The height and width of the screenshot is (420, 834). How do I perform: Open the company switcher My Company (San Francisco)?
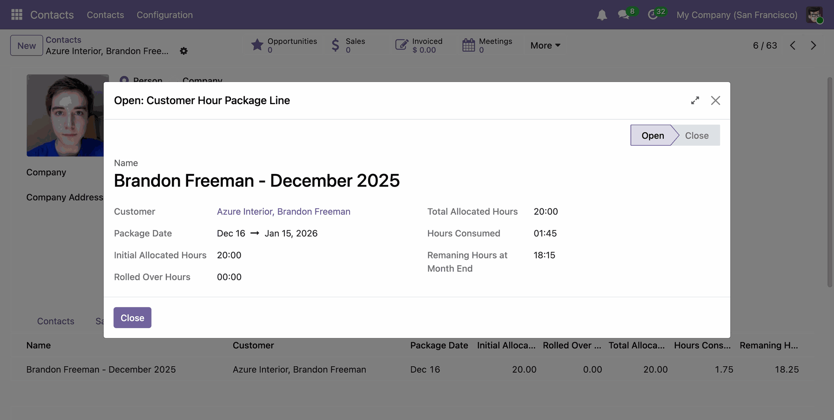(x=737, y=15)
